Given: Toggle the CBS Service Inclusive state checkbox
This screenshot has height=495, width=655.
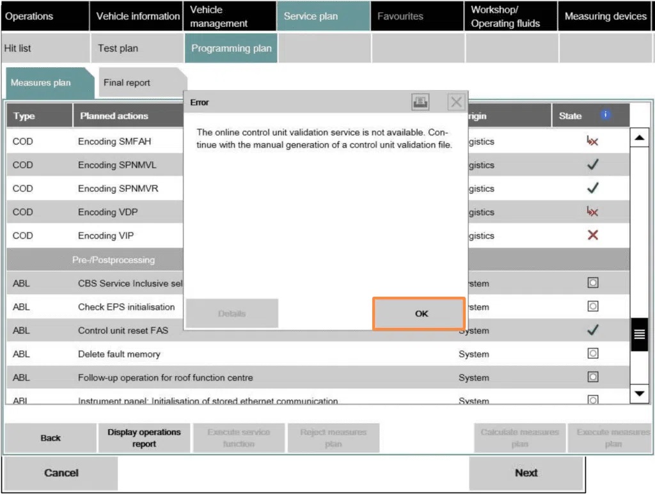Looking at the screenshot, I should click(592, 283).
